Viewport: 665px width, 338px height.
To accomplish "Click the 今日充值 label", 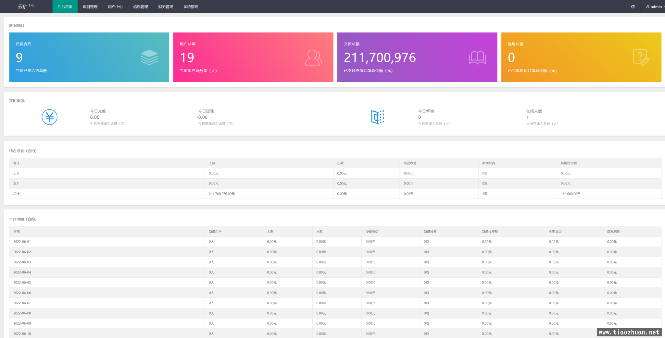I will pyautogui.click(x=98, y=111).
